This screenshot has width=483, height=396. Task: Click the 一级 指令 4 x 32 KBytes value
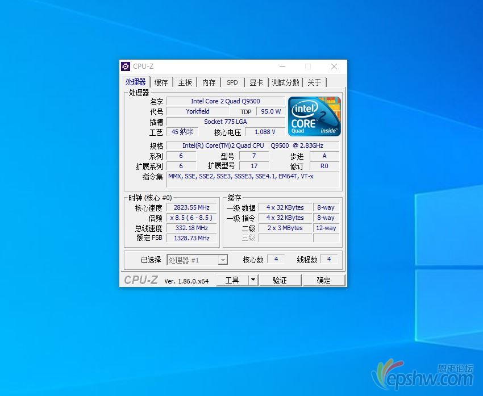click(285, 218)
